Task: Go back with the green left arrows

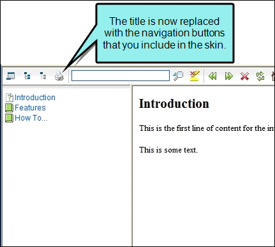Action: (x=212, y=76)
